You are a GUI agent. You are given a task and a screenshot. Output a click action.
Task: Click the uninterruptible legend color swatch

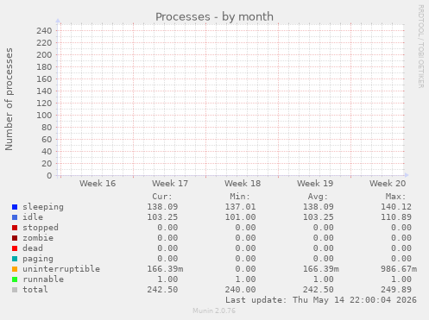(15, 269)
